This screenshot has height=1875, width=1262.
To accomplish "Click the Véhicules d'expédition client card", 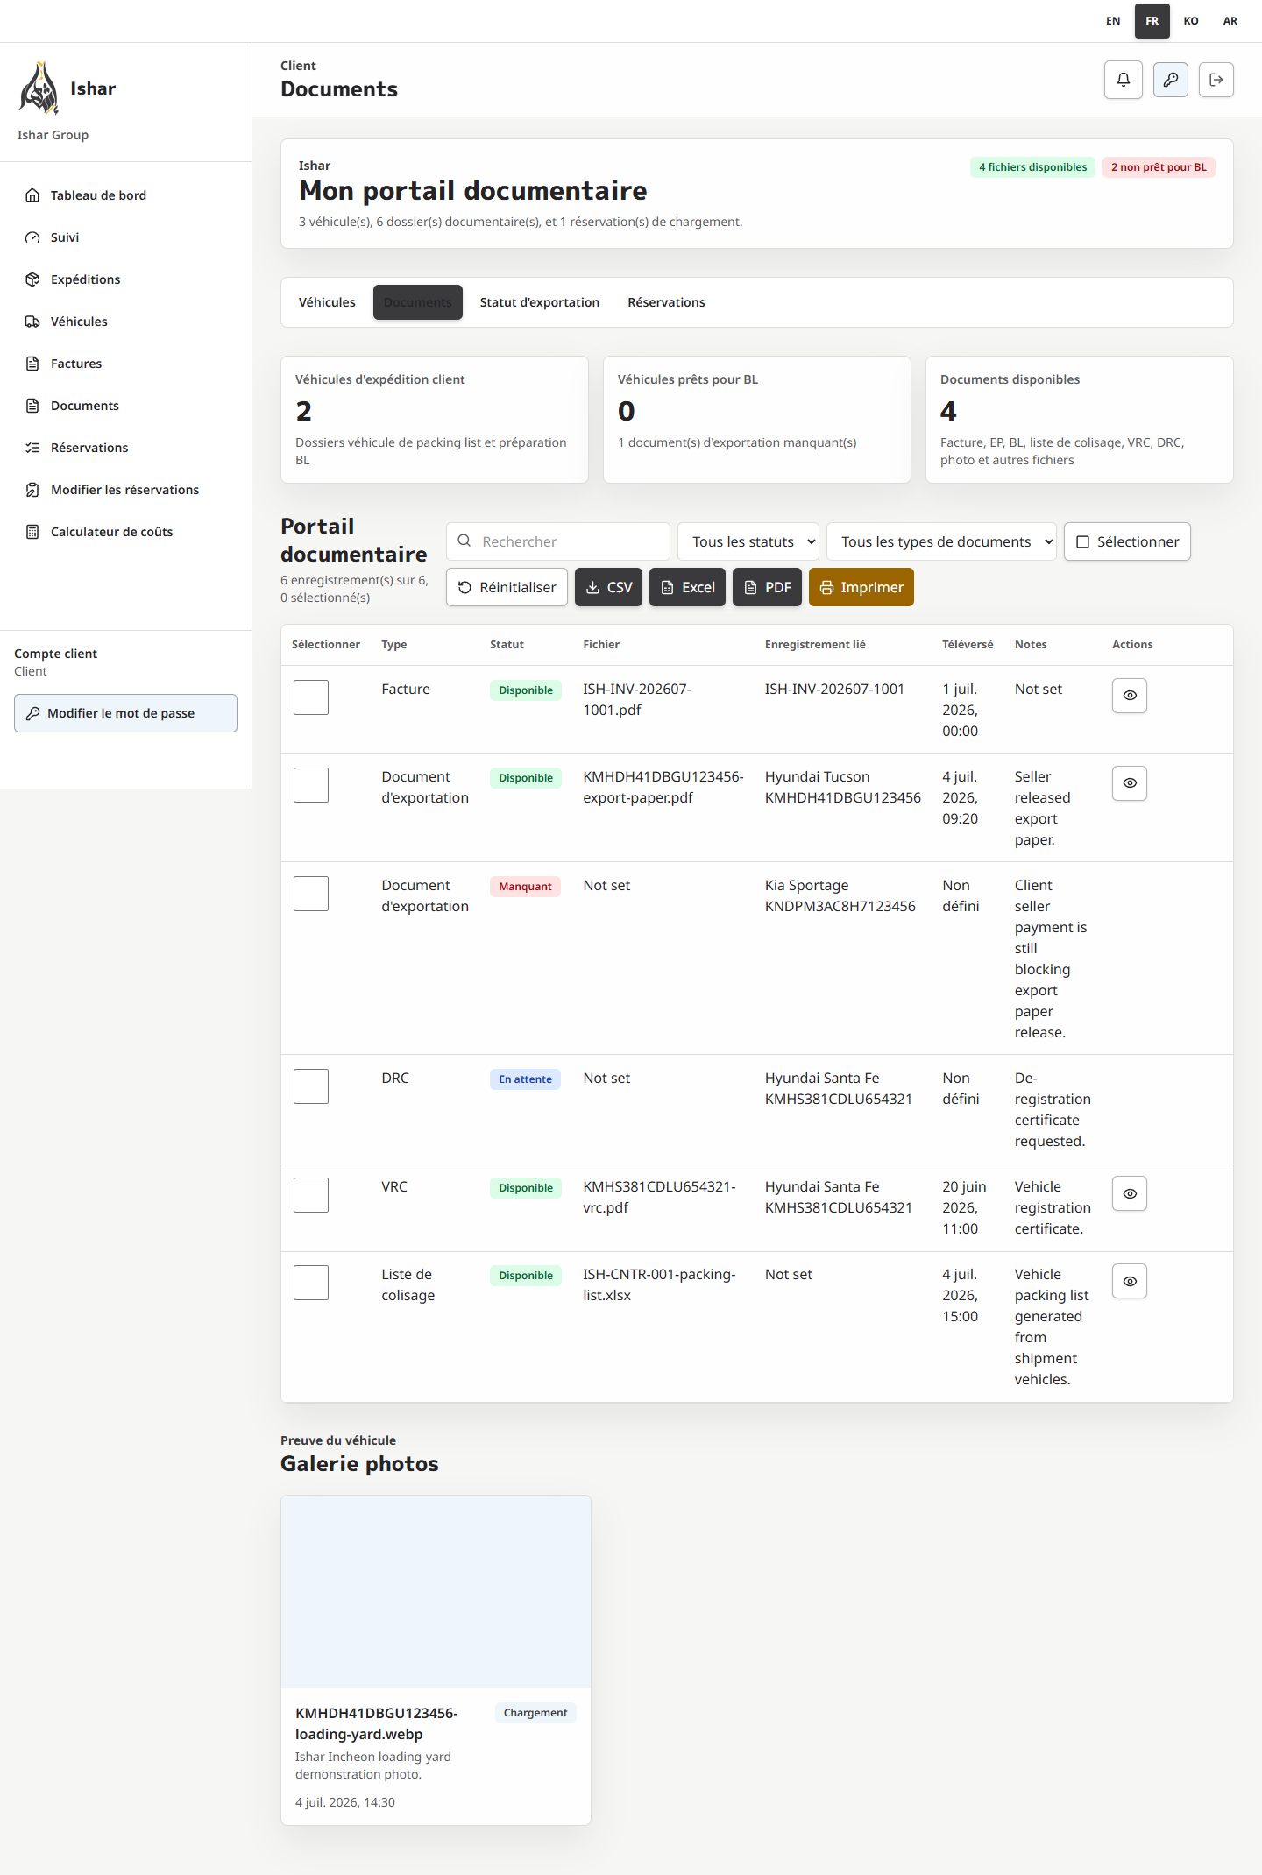I will (x=435, y=420).
